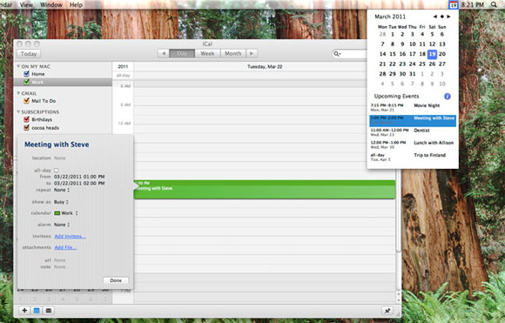Collapse the GMAIL group
Viewport: 505px width, 323px height.
tap(18, 93)
